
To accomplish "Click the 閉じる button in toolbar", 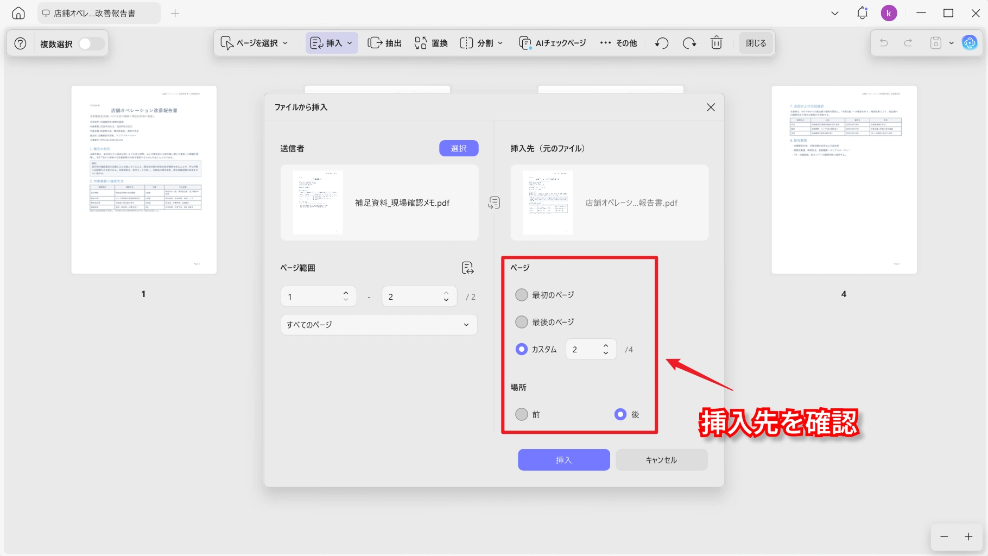I will [x=756, y=43].
